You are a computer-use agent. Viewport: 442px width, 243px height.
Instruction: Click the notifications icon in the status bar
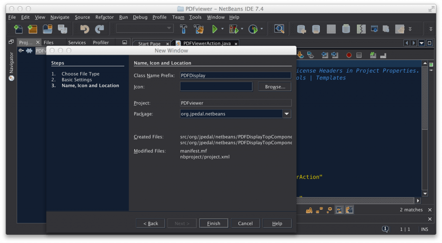(385, 229)
